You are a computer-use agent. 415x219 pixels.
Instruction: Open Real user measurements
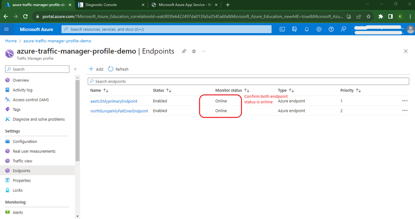34,151
